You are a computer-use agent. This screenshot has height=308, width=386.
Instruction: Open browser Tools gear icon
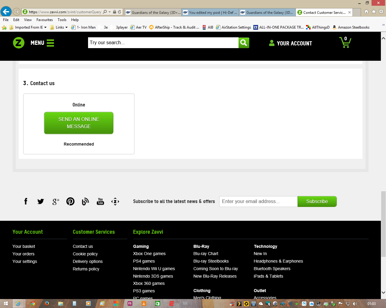click(x=381, y=12)
